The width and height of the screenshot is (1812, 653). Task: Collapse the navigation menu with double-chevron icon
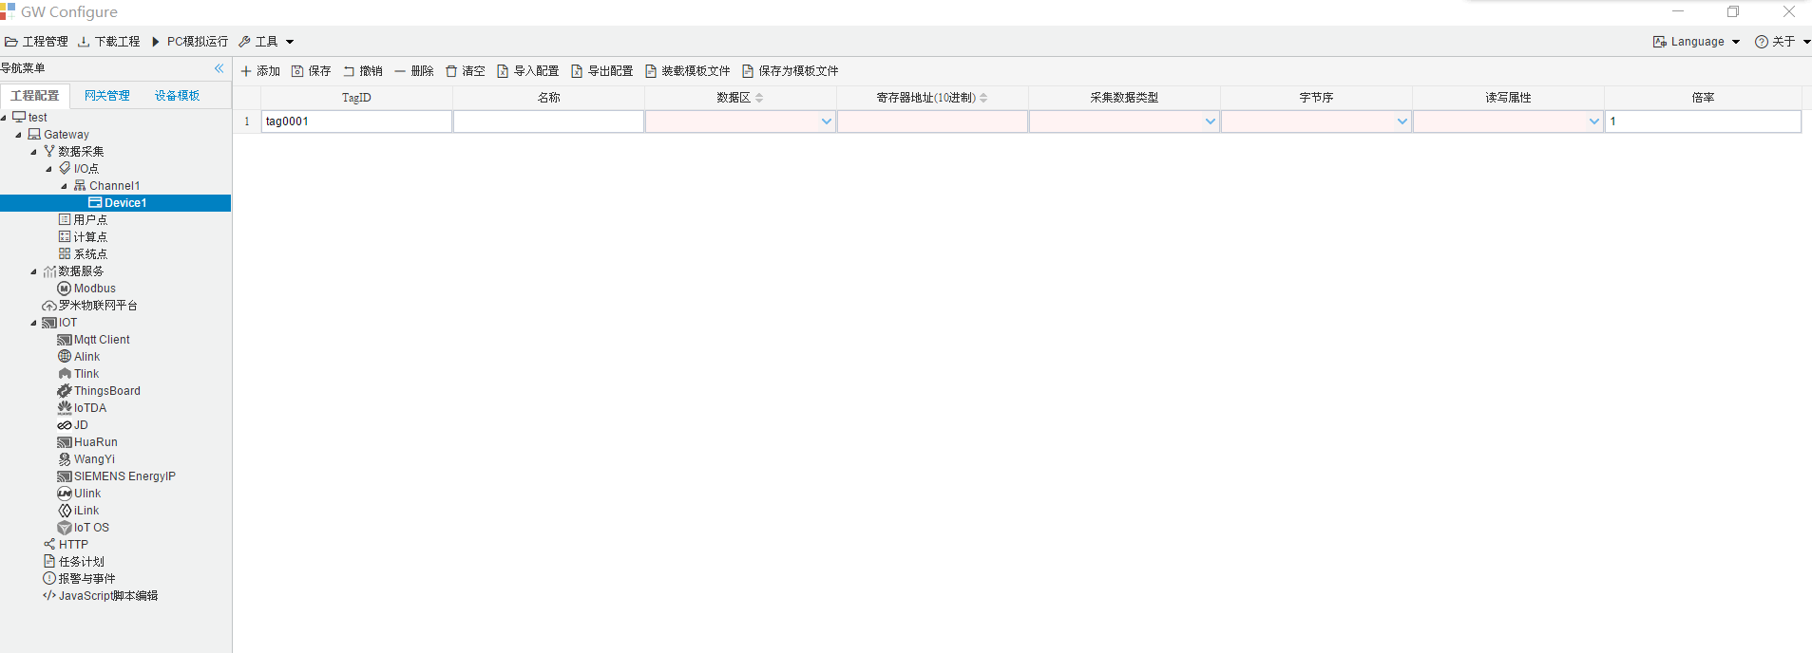coord(219,68)
